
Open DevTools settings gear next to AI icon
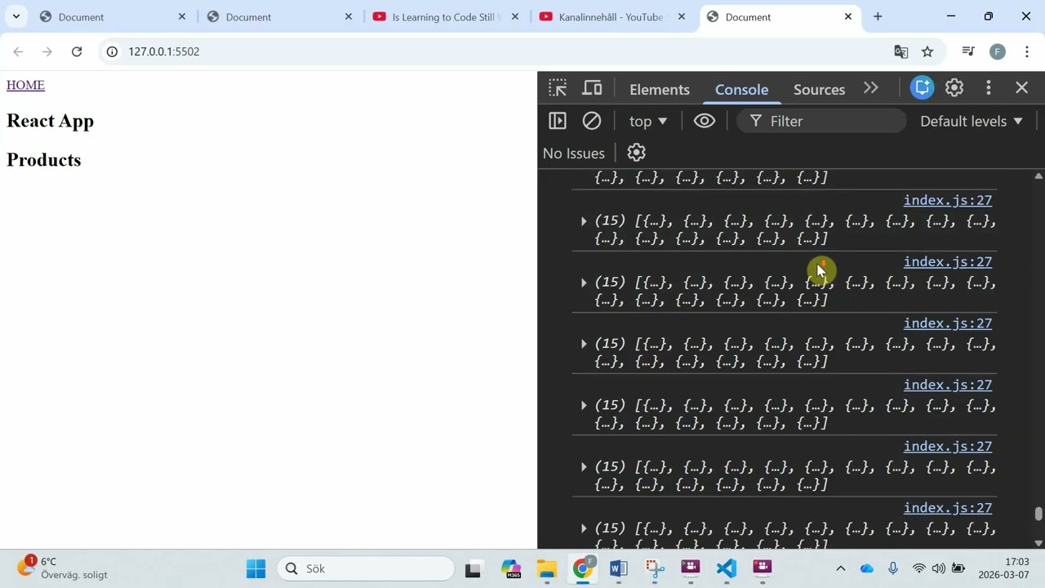pos(954,88)
